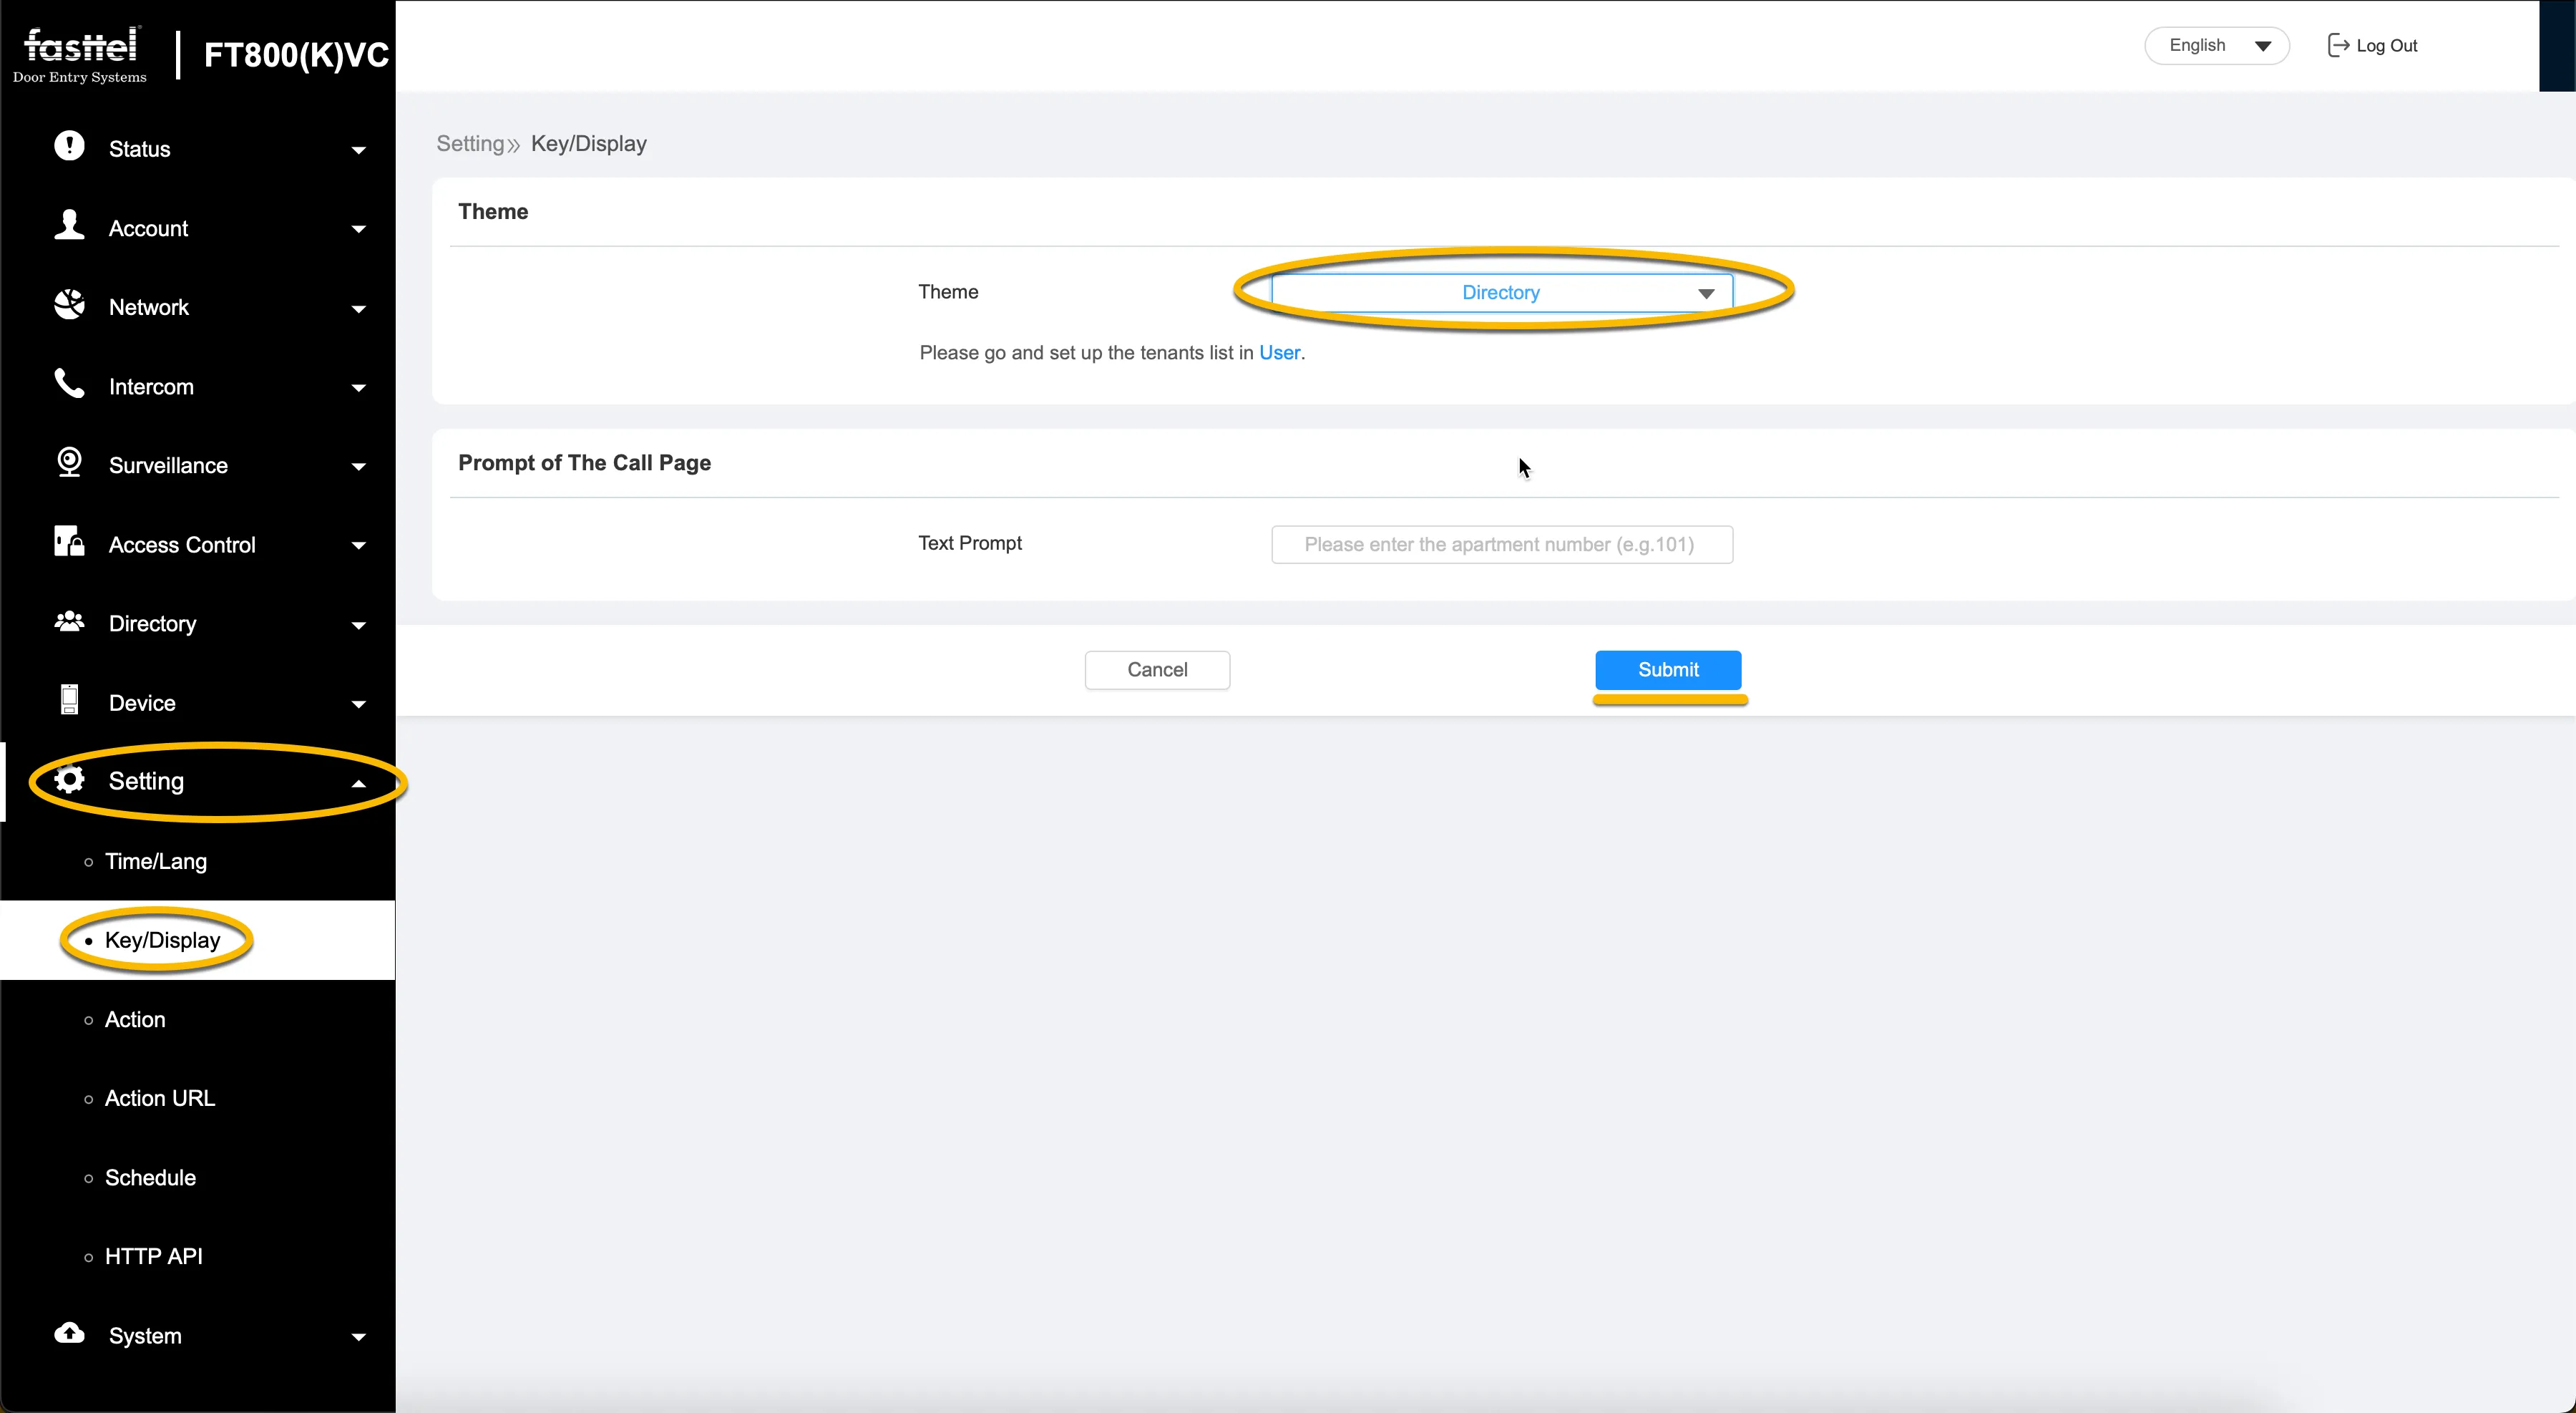
Task: Select the Key/Display submenu item
Action: pos(162,940)
